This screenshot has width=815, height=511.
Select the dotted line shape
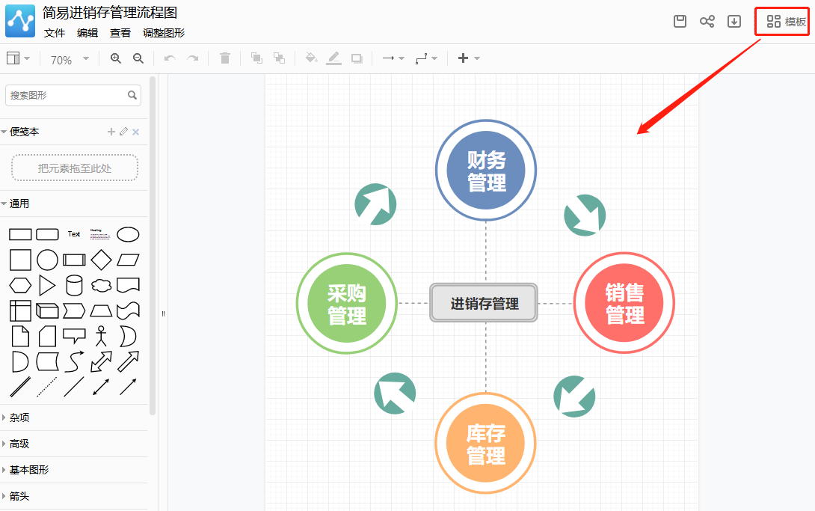click(47, 388)
